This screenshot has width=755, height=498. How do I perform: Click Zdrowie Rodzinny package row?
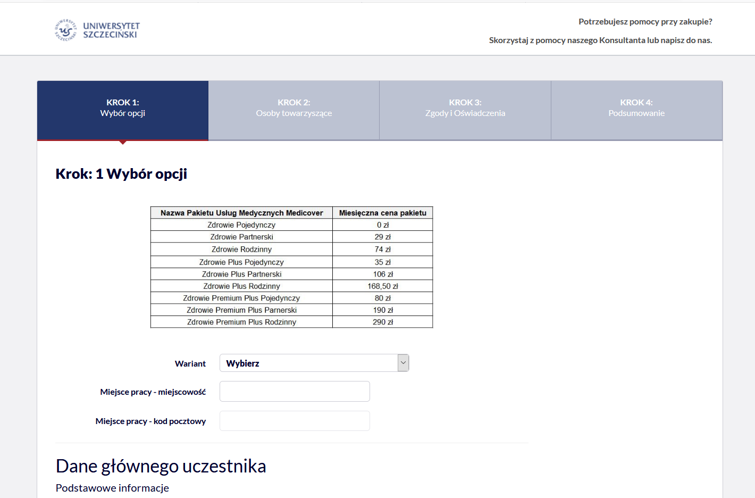click(241, 249)
